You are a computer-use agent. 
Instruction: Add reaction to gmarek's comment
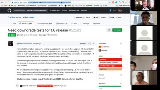click(x=90, y=43)
